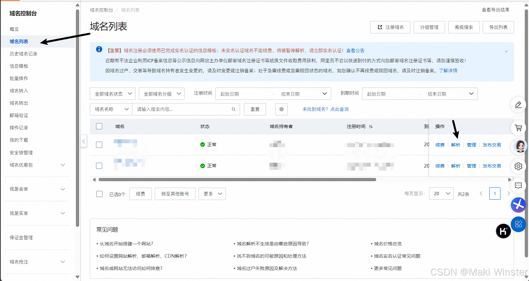Open 查看导出结果 link
The image size is (529, 281).
(x=496, y=10)
